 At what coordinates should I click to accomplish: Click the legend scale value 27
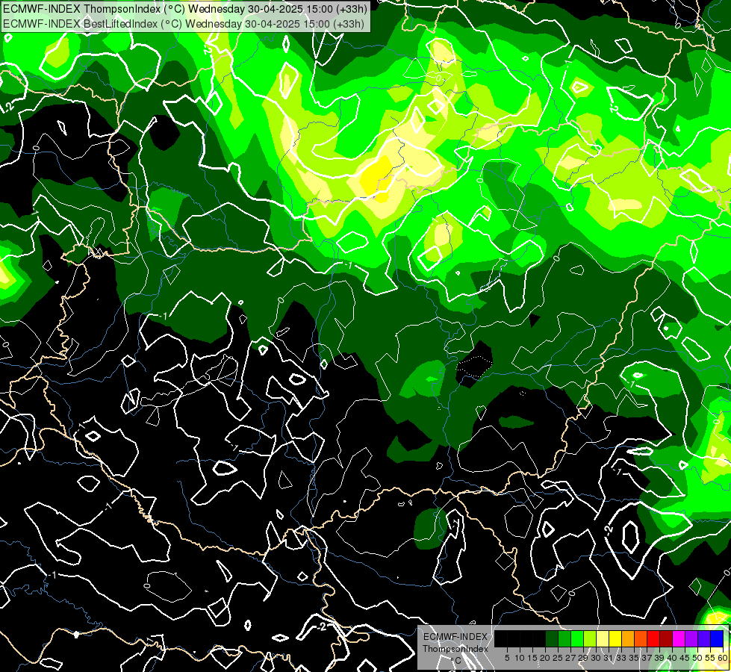tap(570, 658)
